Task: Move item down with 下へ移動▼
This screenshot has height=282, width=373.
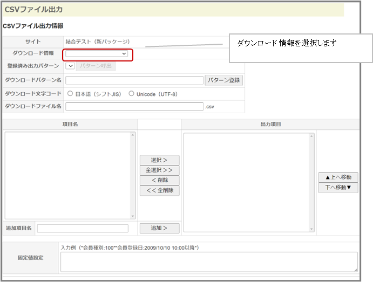Action: pyautogui.click(x=338, y=188)
